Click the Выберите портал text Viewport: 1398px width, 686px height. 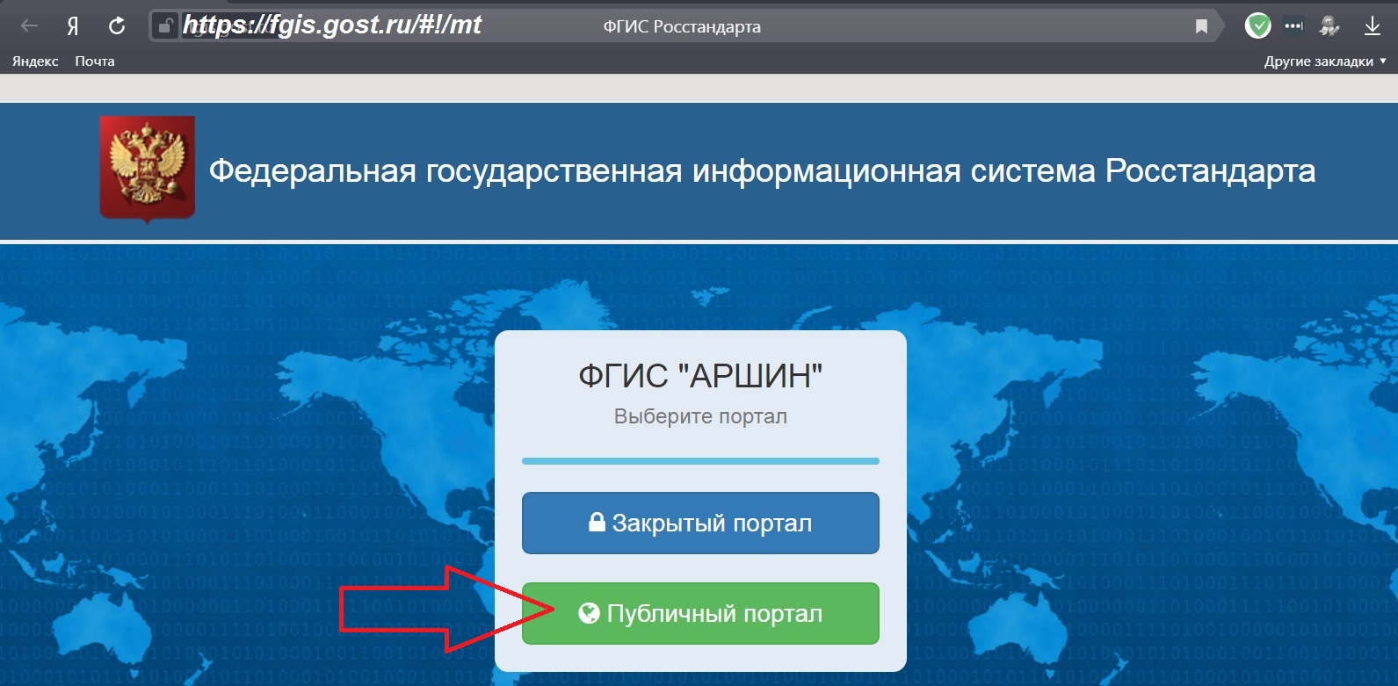coord(700,416)
